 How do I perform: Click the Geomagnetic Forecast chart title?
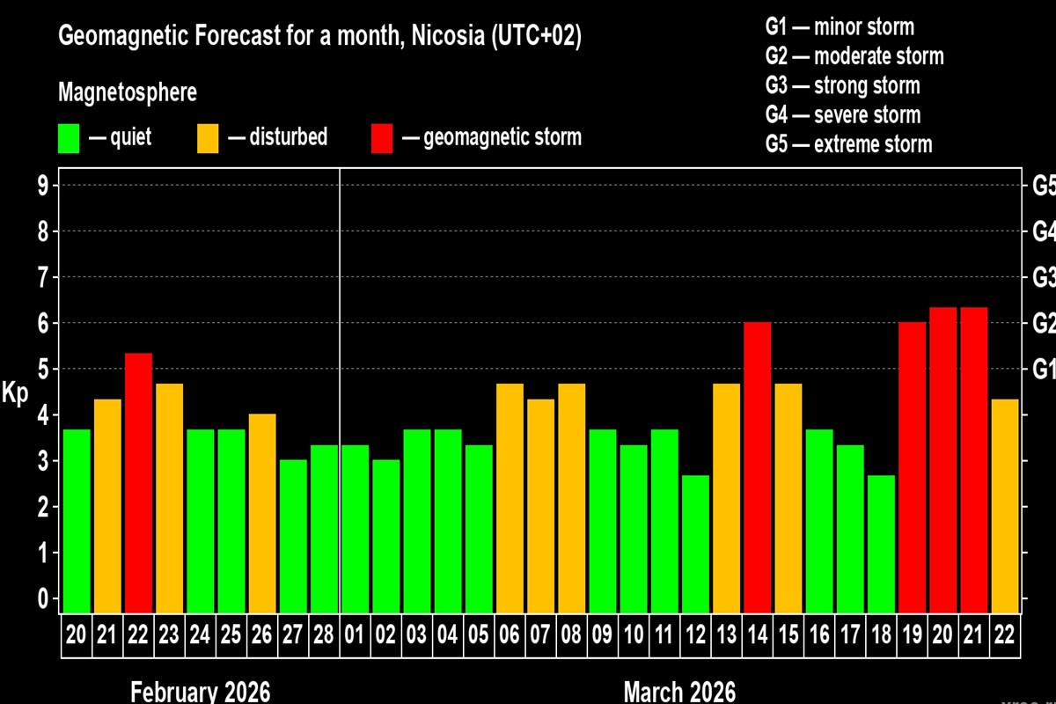[319, 37]
